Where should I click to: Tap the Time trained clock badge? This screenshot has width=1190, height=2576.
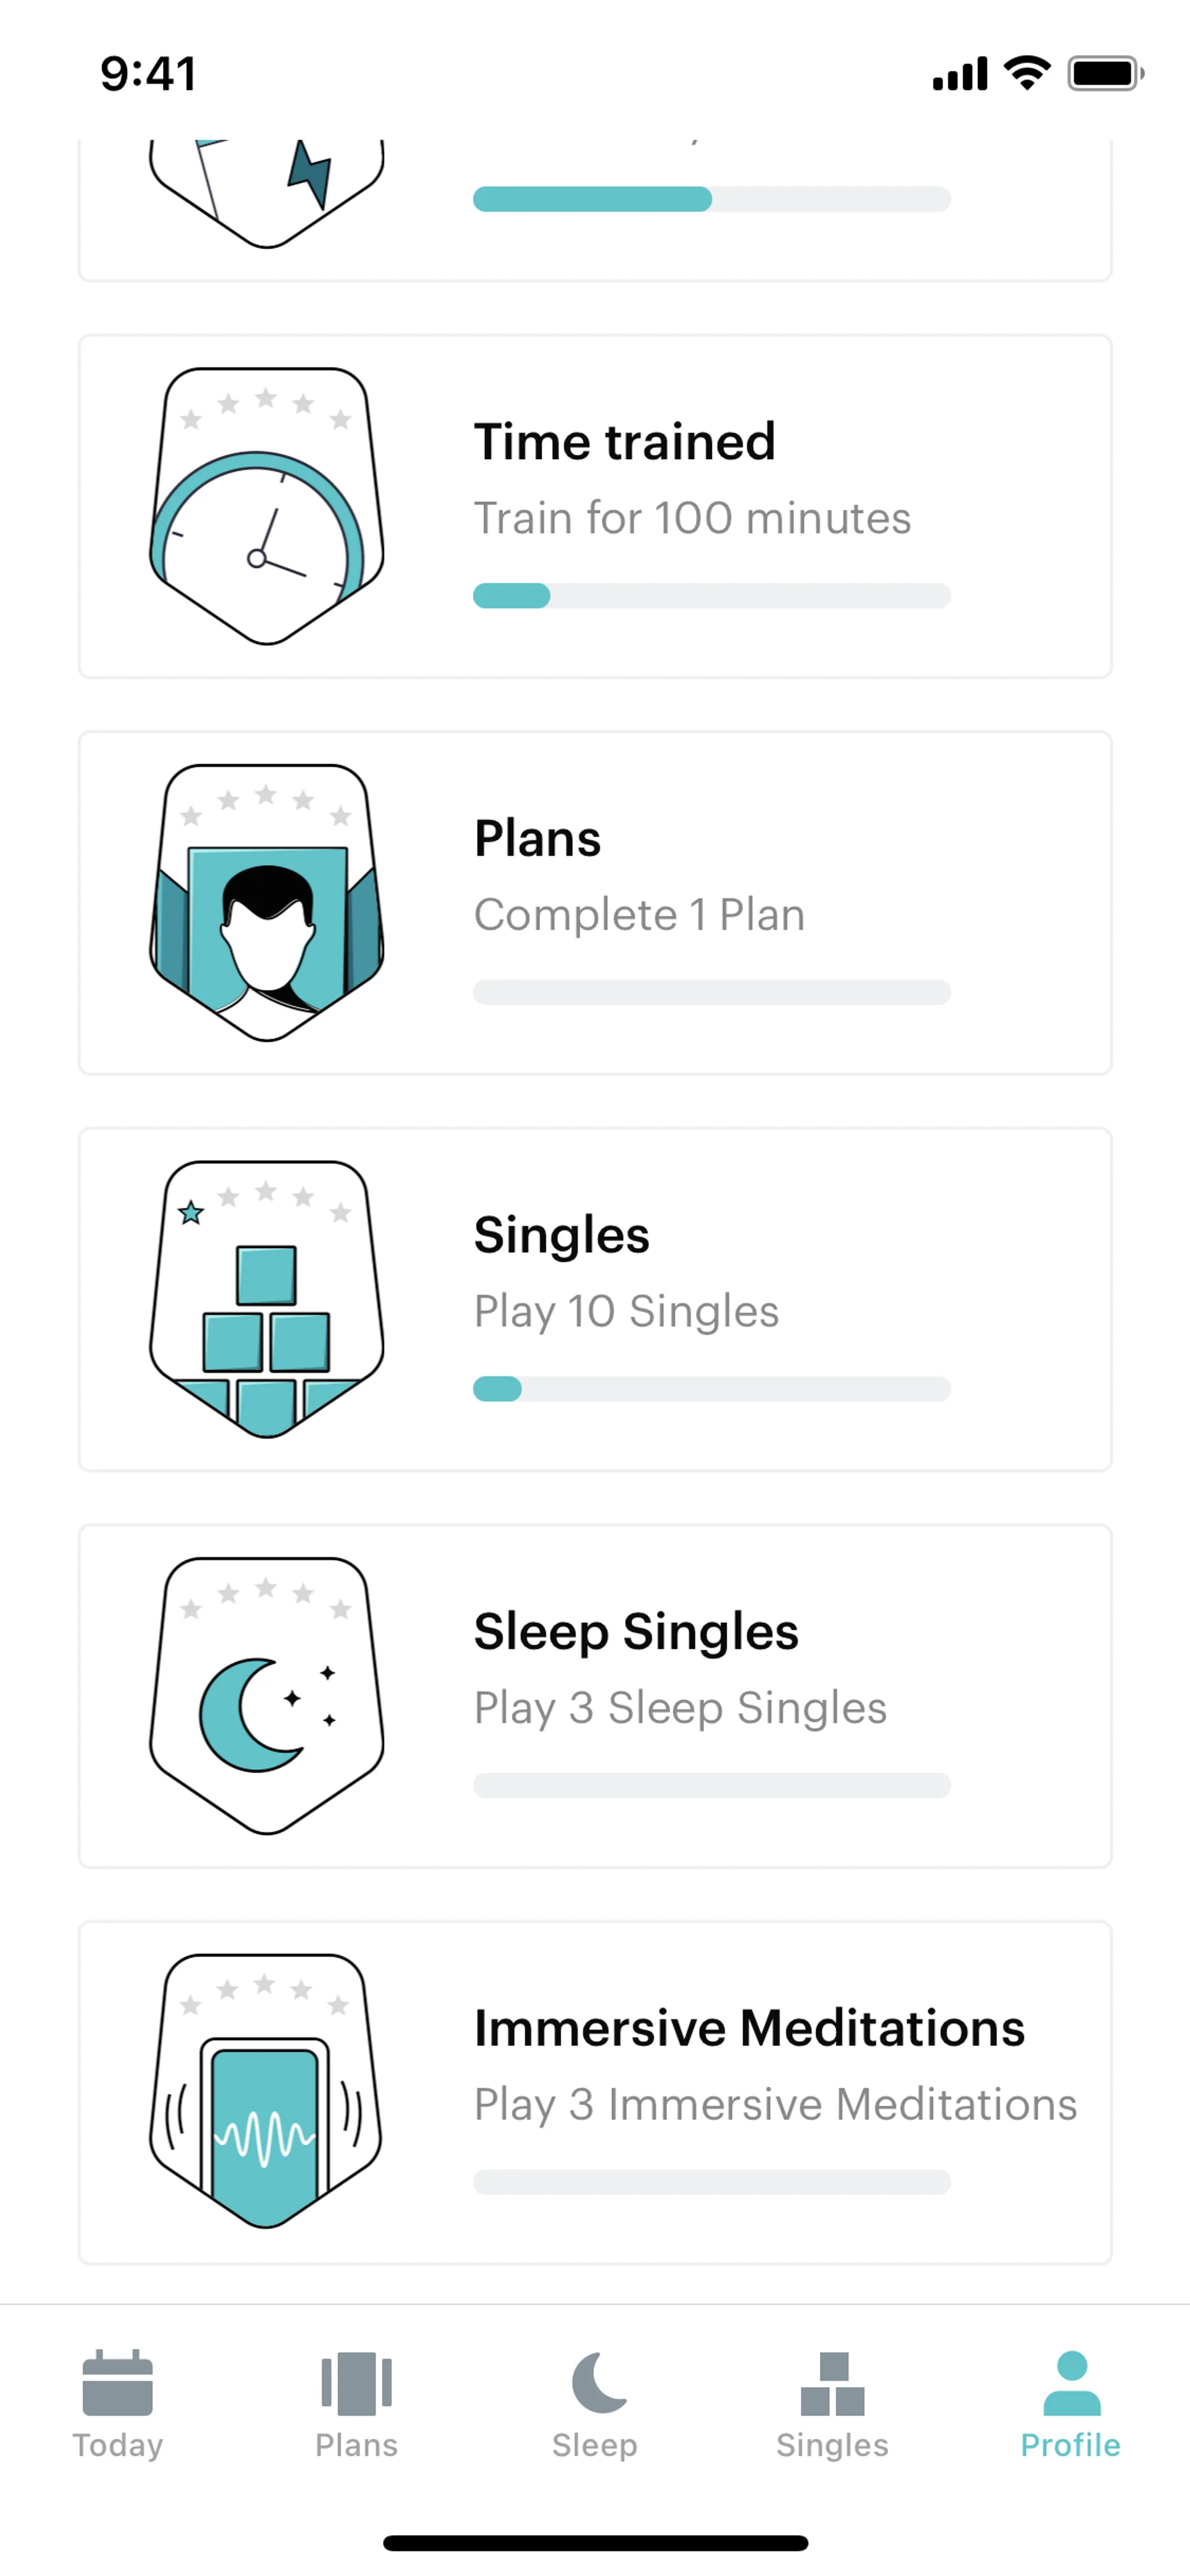pos(266,506)
